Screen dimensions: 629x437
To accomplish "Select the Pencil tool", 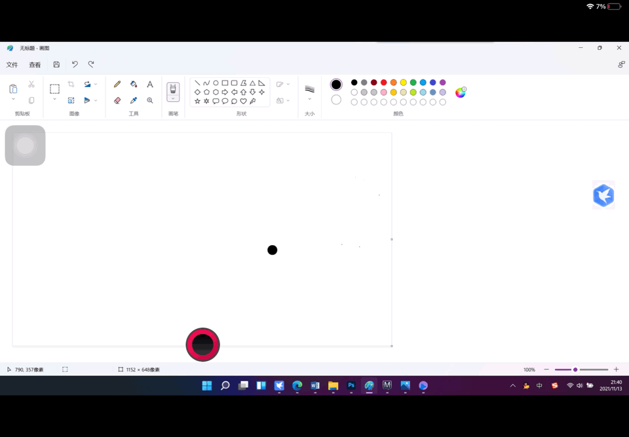I will pyautogui.click(x=117, y=84).
